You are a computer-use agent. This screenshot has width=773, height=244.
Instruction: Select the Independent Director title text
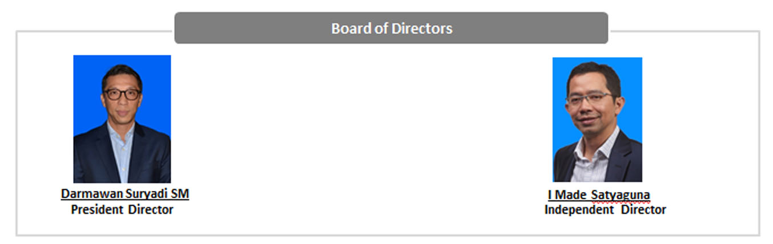(x=605, y=210)
